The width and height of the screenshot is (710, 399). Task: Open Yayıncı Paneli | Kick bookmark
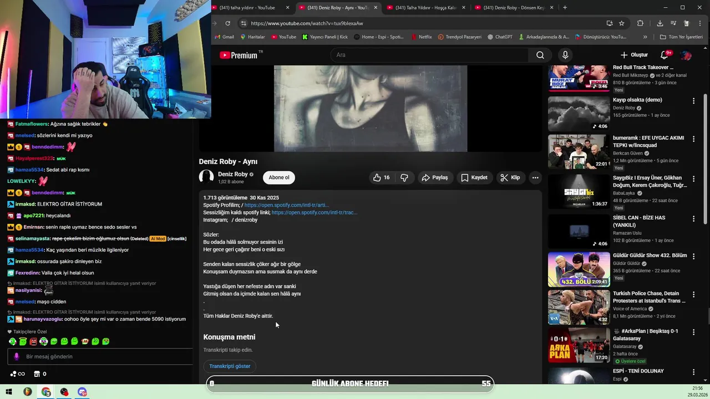325,37
